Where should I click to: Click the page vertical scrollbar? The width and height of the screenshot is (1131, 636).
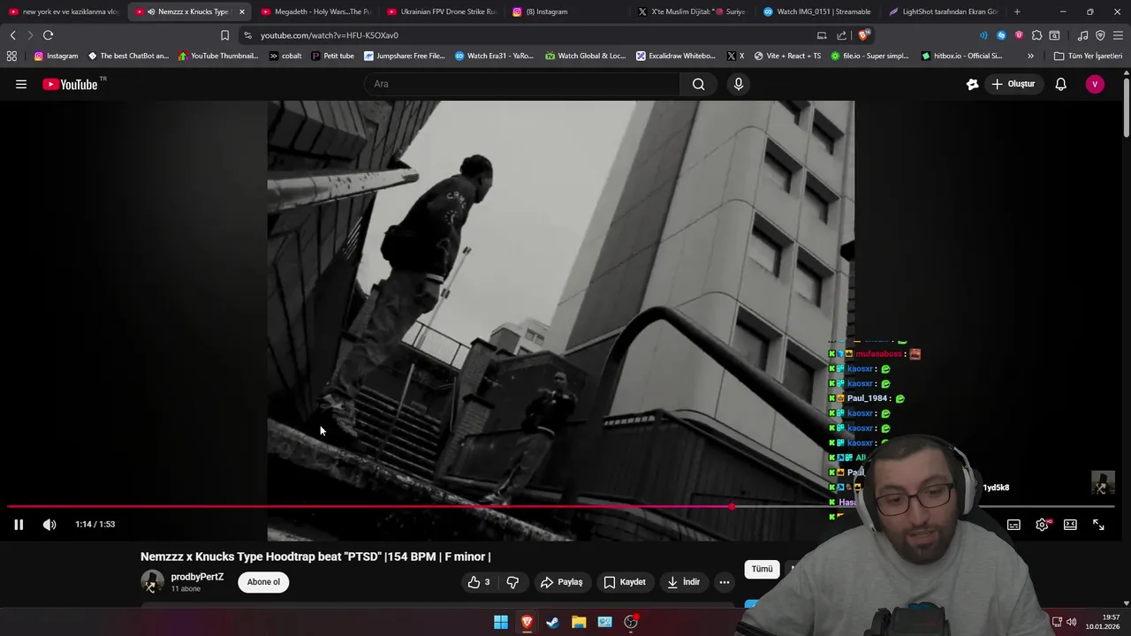pos(1127,106)
